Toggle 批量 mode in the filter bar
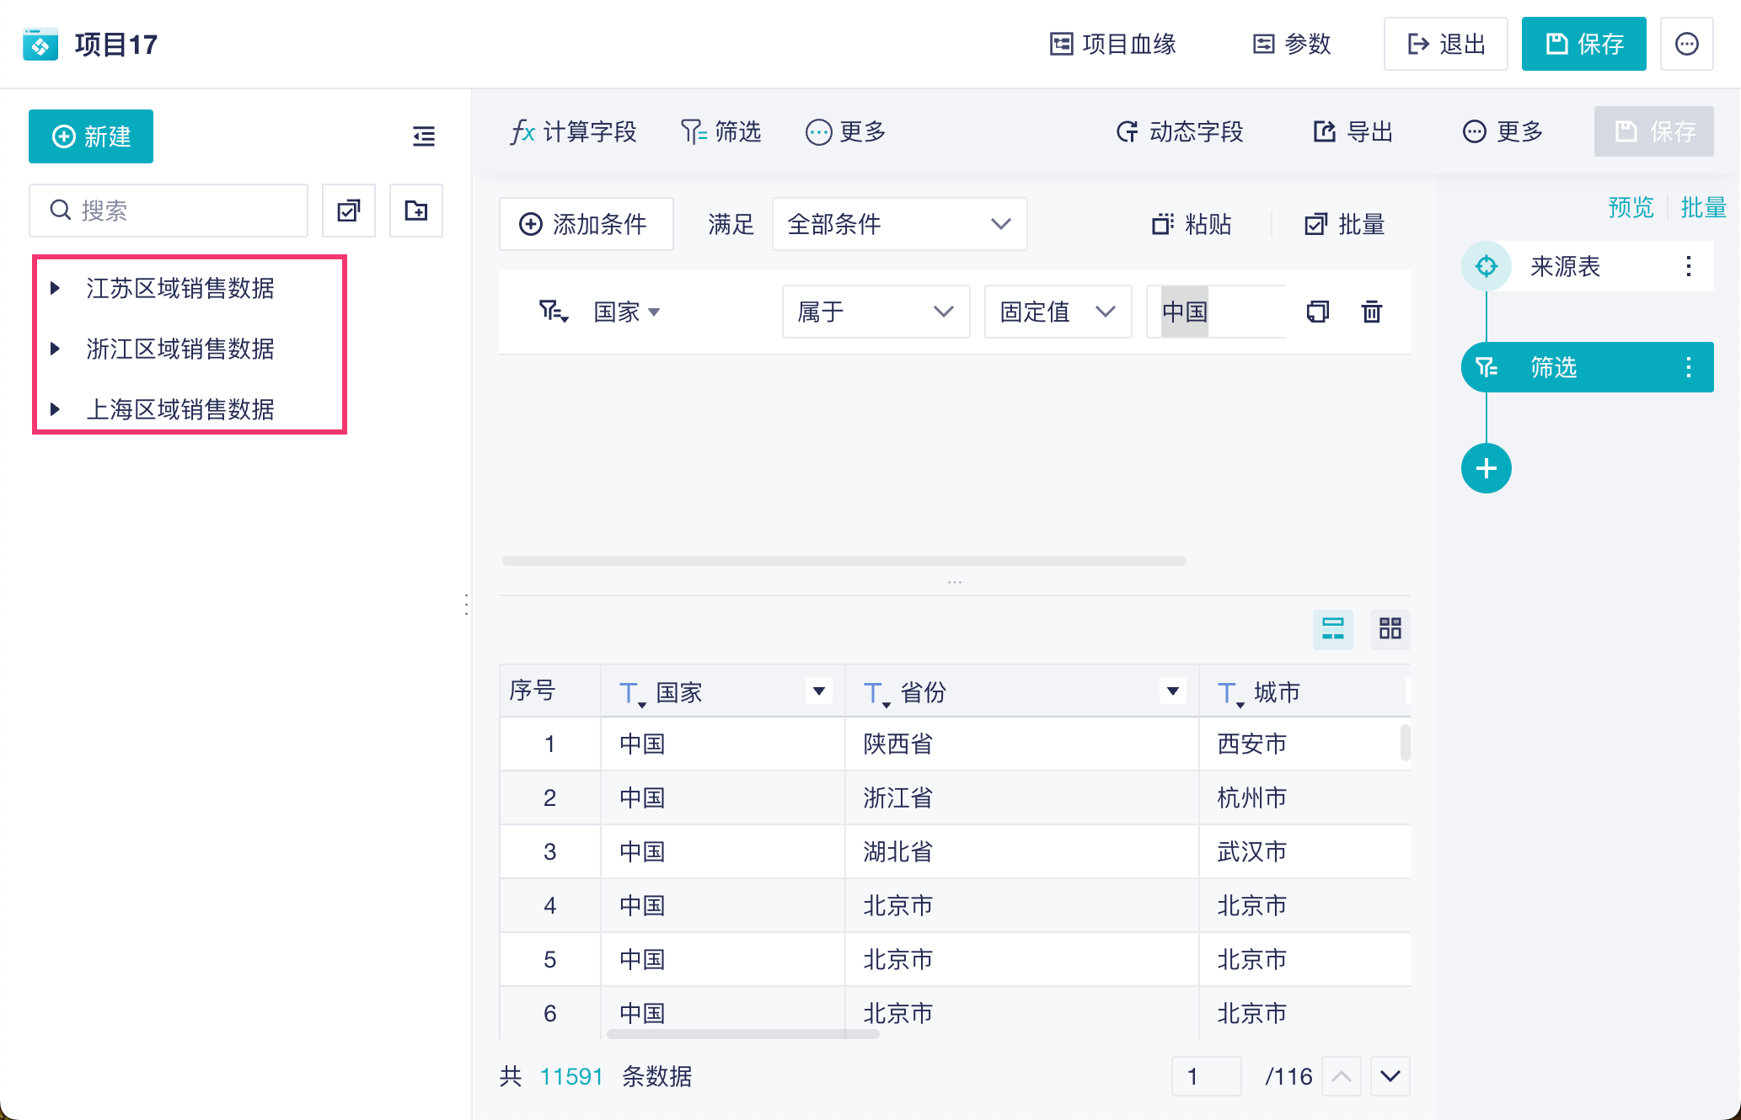The image size is (1741, 1120). (1345, 224)
